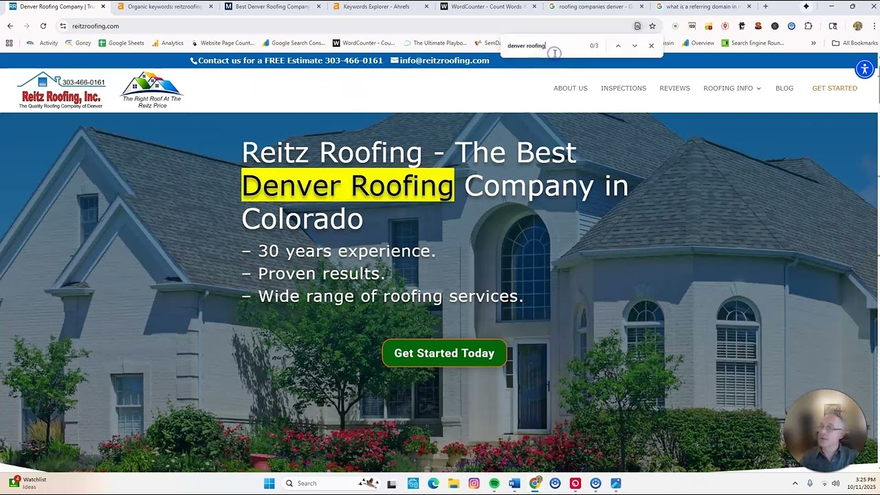This screenshot has height=495, width=880.
Task: Open the site information icon in address bar
Action: point(63,26)
